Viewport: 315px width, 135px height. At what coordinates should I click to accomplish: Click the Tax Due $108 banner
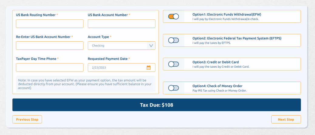(x=156, y=105)
